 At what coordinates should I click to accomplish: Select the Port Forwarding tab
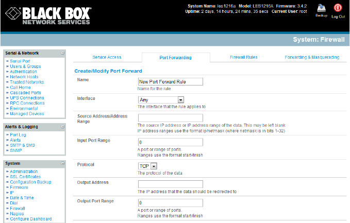click(176, 58)
